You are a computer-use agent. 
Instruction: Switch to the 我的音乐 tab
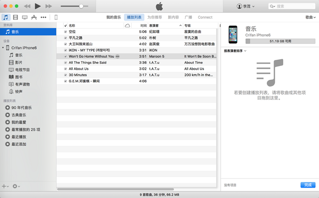[x=114, y=17]
